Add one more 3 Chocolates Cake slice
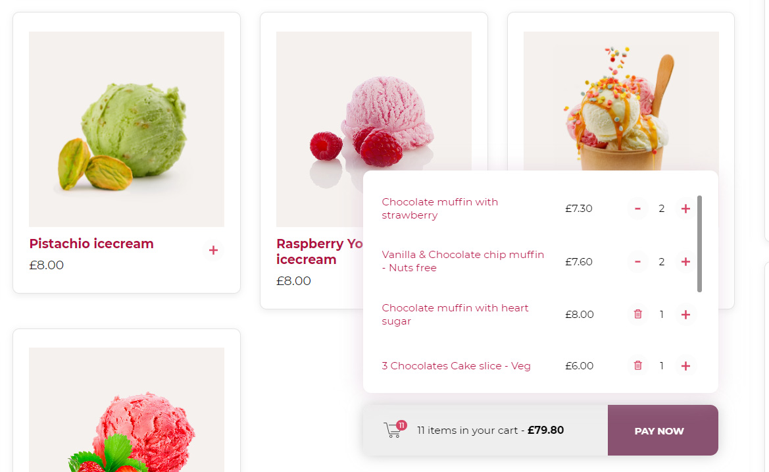Image resolution: width=769 pixels, height=472 pixels. (685, 365)
